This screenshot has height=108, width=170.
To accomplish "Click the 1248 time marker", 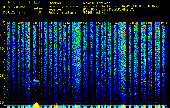I will coord(132,23).
